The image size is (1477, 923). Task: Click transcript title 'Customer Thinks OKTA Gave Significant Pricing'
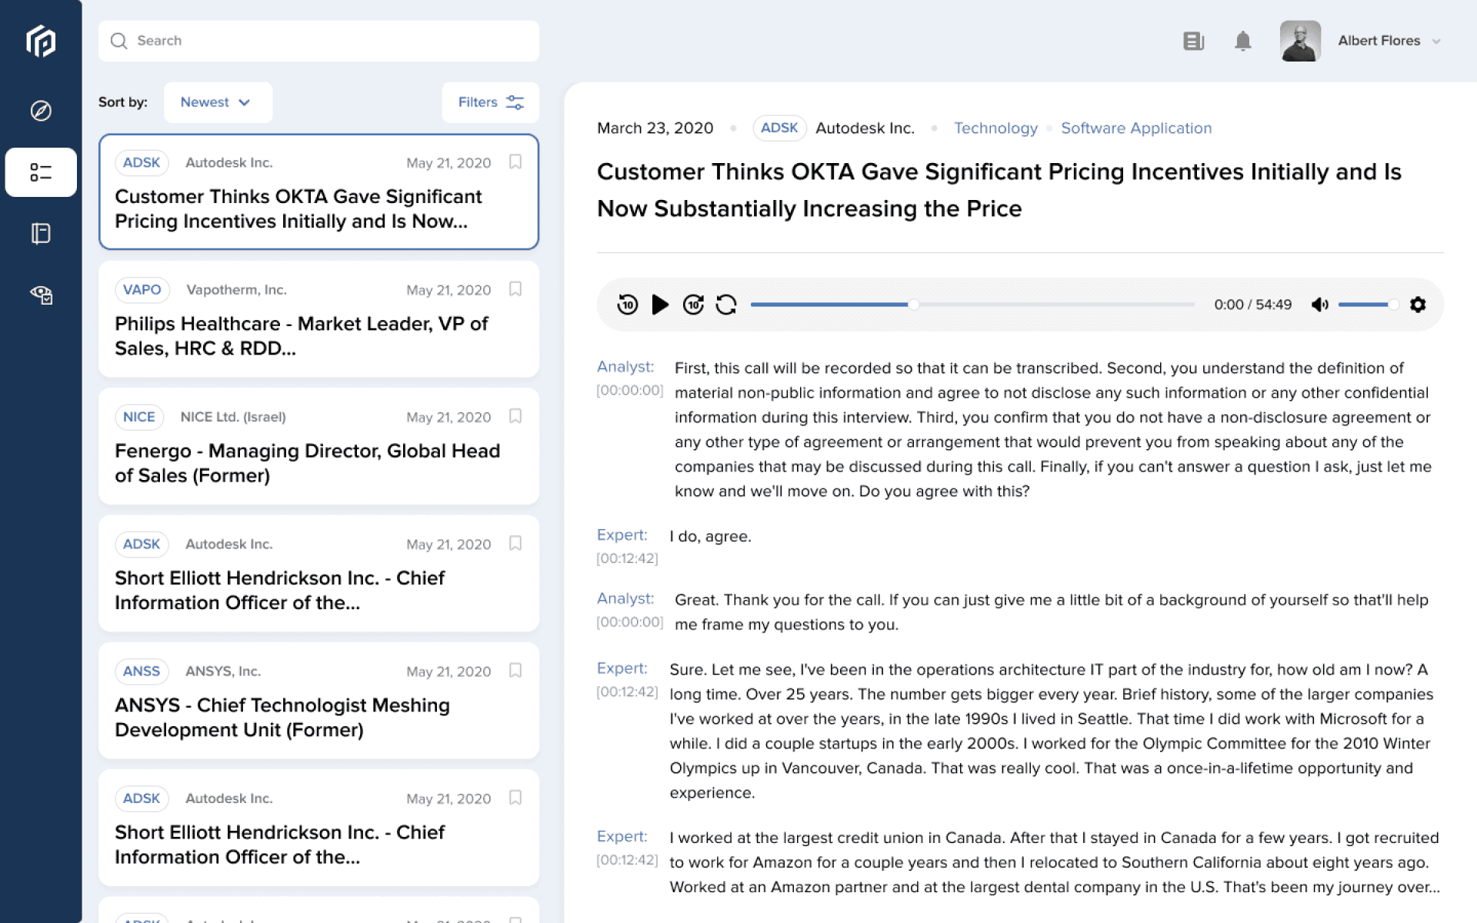pos(999,190)
